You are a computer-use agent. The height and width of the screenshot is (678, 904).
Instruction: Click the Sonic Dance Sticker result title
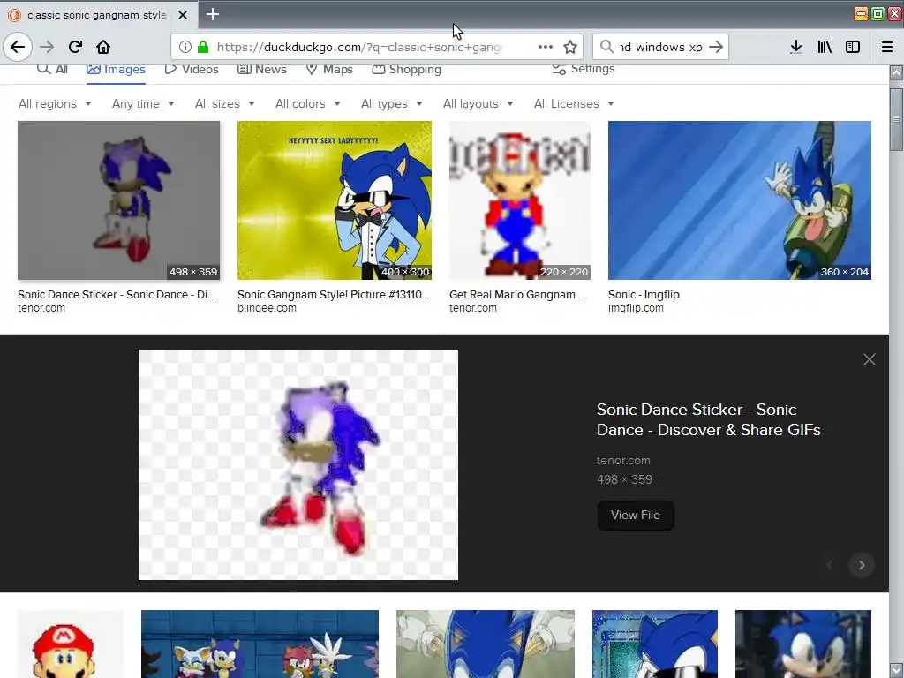coord(117,295)
